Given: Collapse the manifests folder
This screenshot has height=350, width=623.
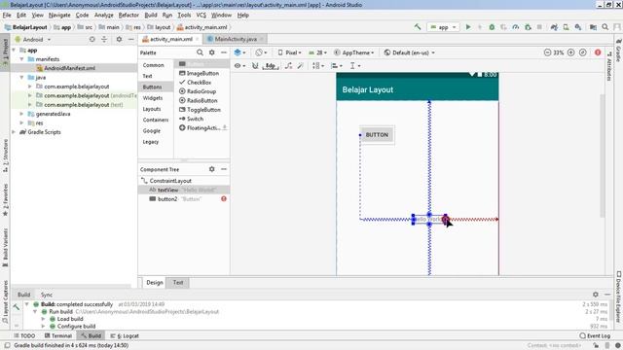Looking at the screenshot, I should pyautogui.click(x=21, y=58).
